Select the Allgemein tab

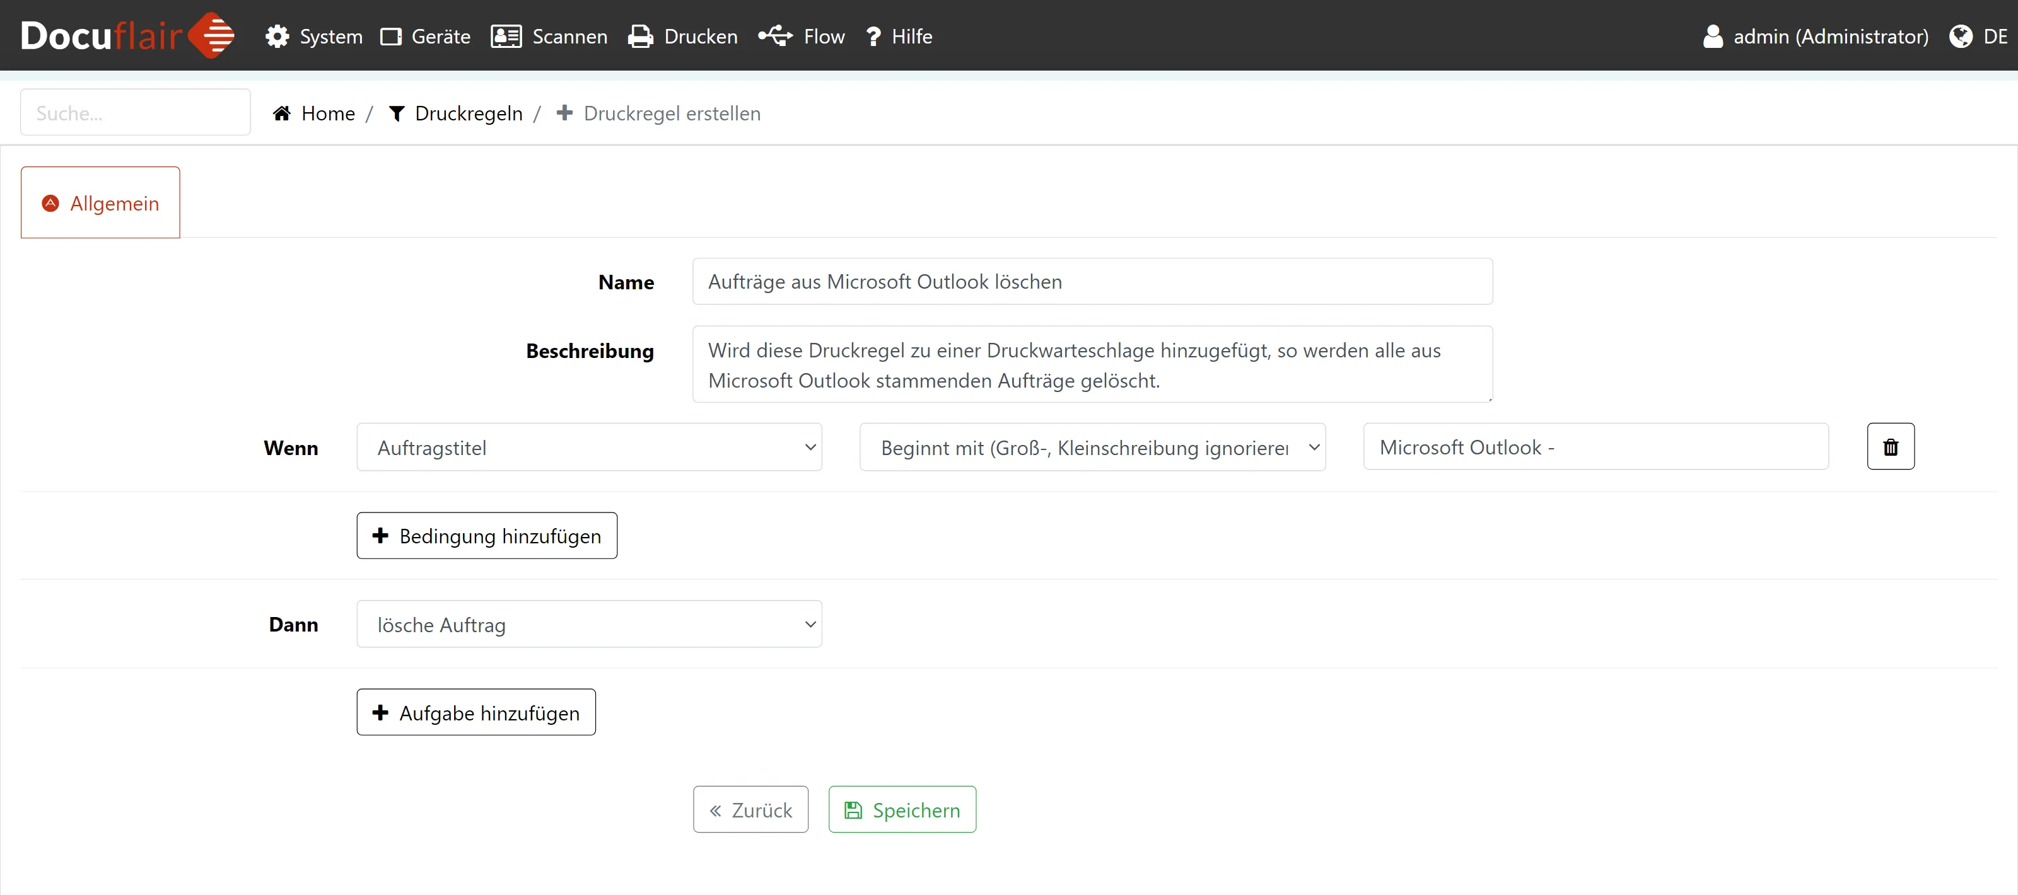(x=100, y=204)
